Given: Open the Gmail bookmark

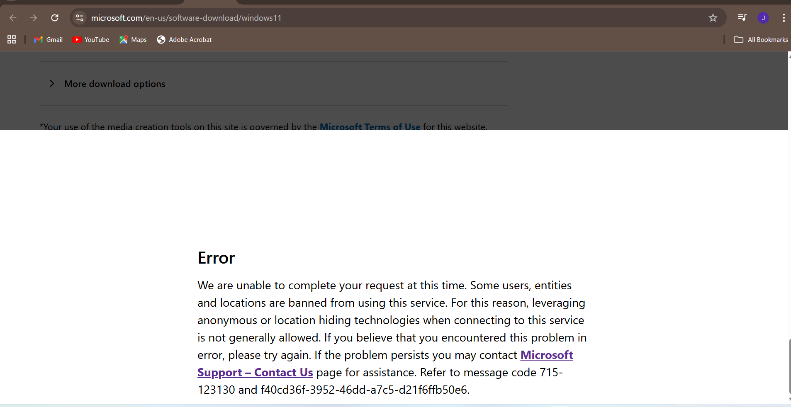Looking at the screenshot, I should click(48, 39).
